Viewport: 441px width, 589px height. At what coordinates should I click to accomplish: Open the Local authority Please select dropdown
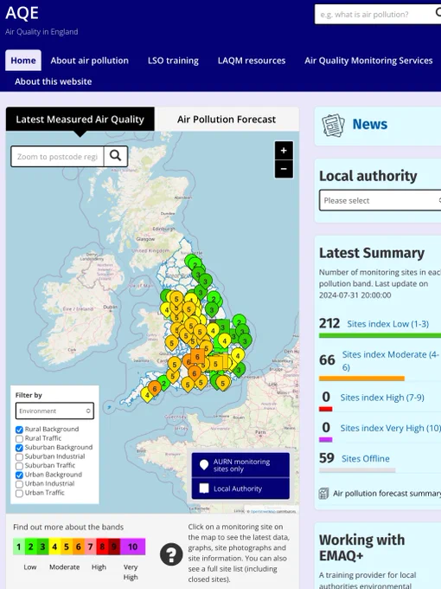pos(380,200)
